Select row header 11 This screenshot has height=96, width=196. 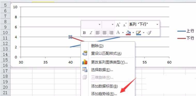point(5,38)
